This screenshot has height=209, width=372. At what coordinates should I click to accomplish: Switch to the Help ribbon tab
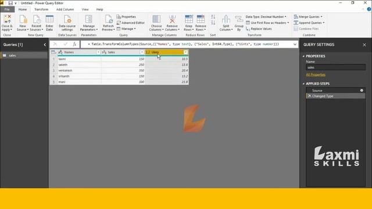click(99, 9)
